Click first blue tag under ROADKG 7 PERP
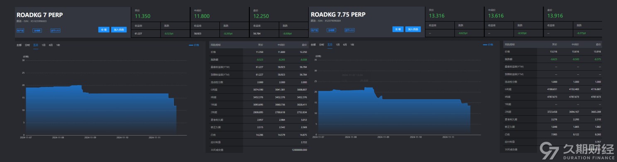 (x=20, y=30)
